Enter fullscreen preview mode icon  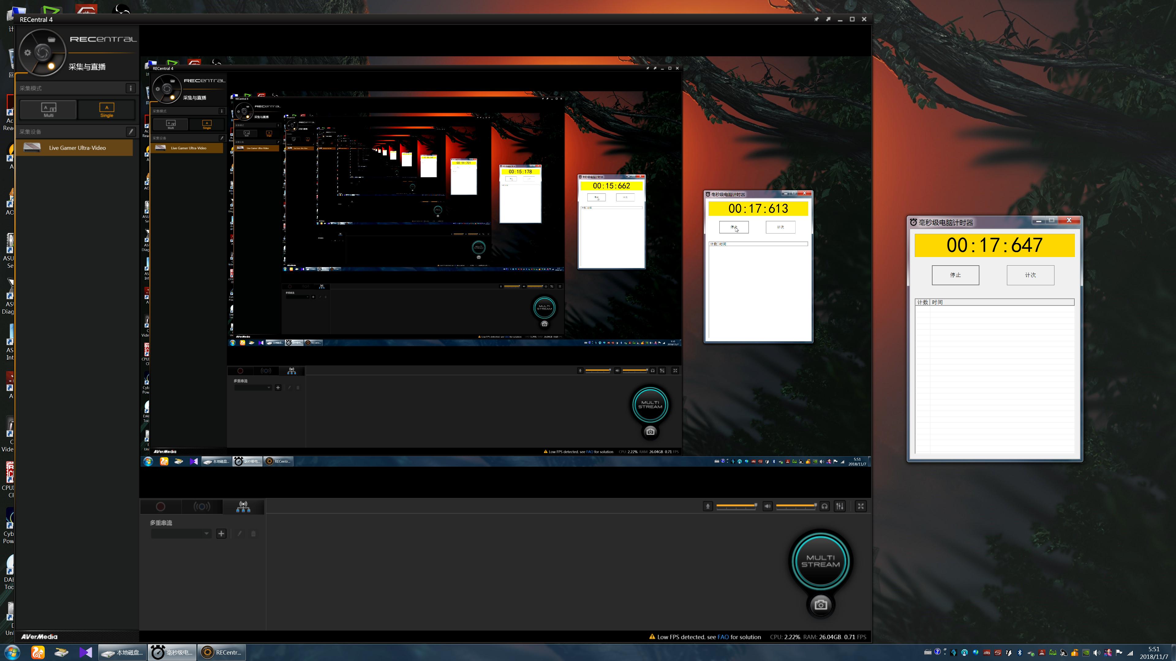[861, 506]
